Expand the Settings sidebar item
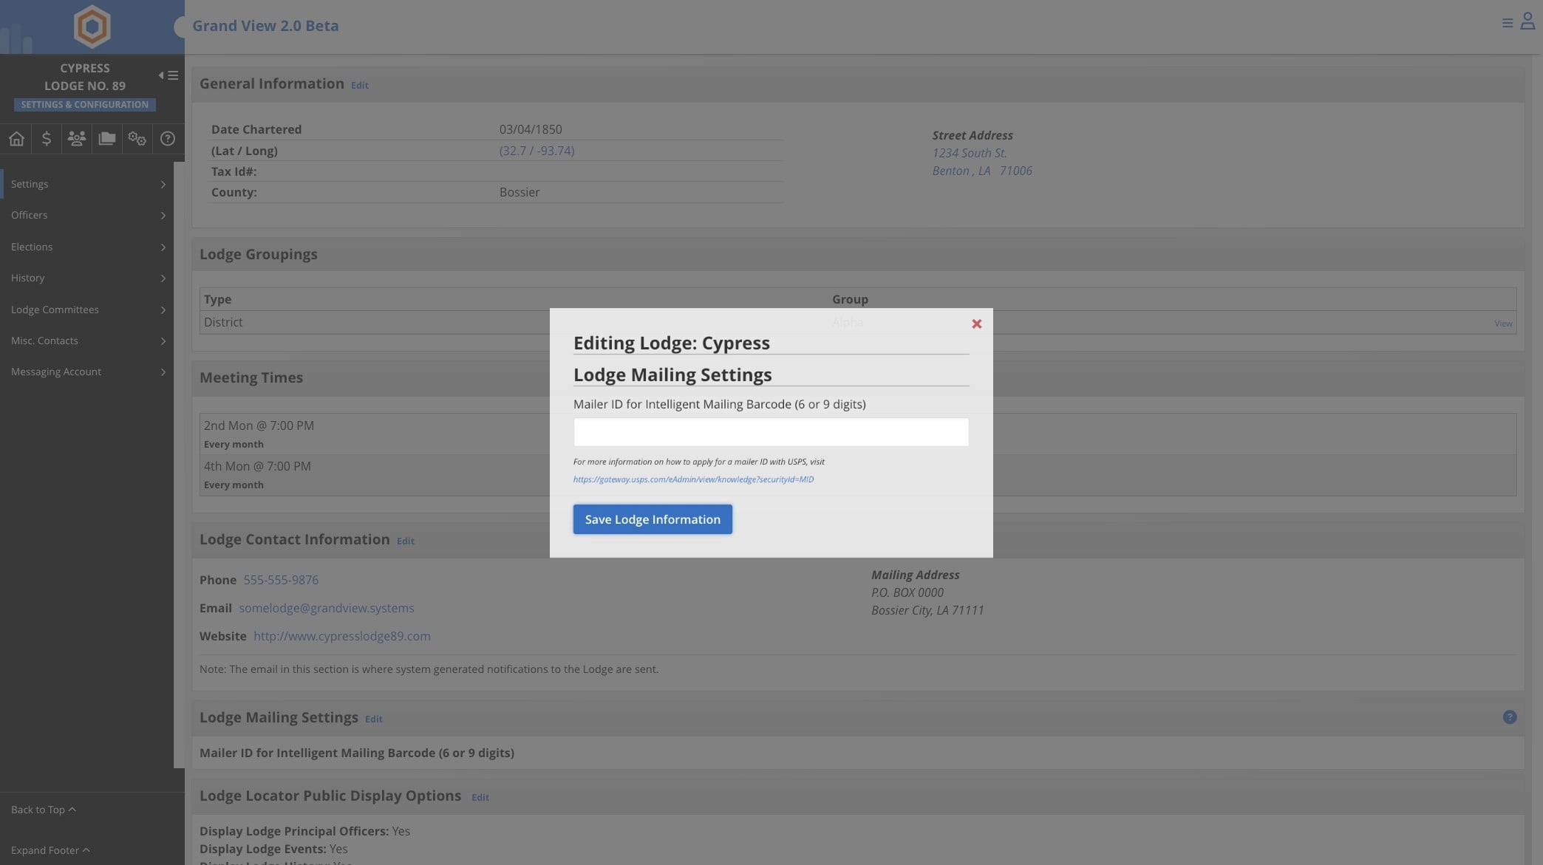This screenshot has height=865, width=1543. click(86, 184)
